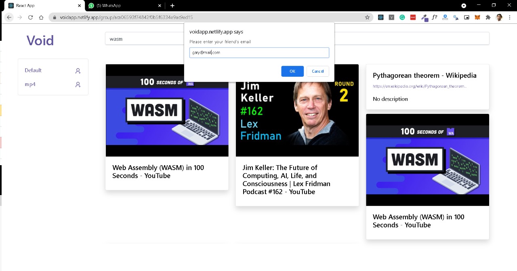517x271 pixels.
Task: Open the MetaMask fox extension
Action: [477, 17]
